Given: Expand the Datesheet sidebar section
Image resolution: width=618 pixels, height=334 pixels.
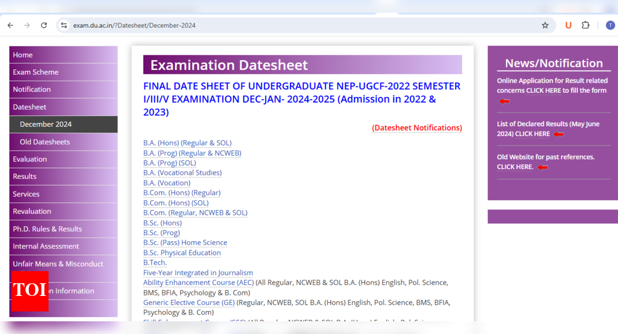Looking at the screenshot, I should click(x=30, y=107).
